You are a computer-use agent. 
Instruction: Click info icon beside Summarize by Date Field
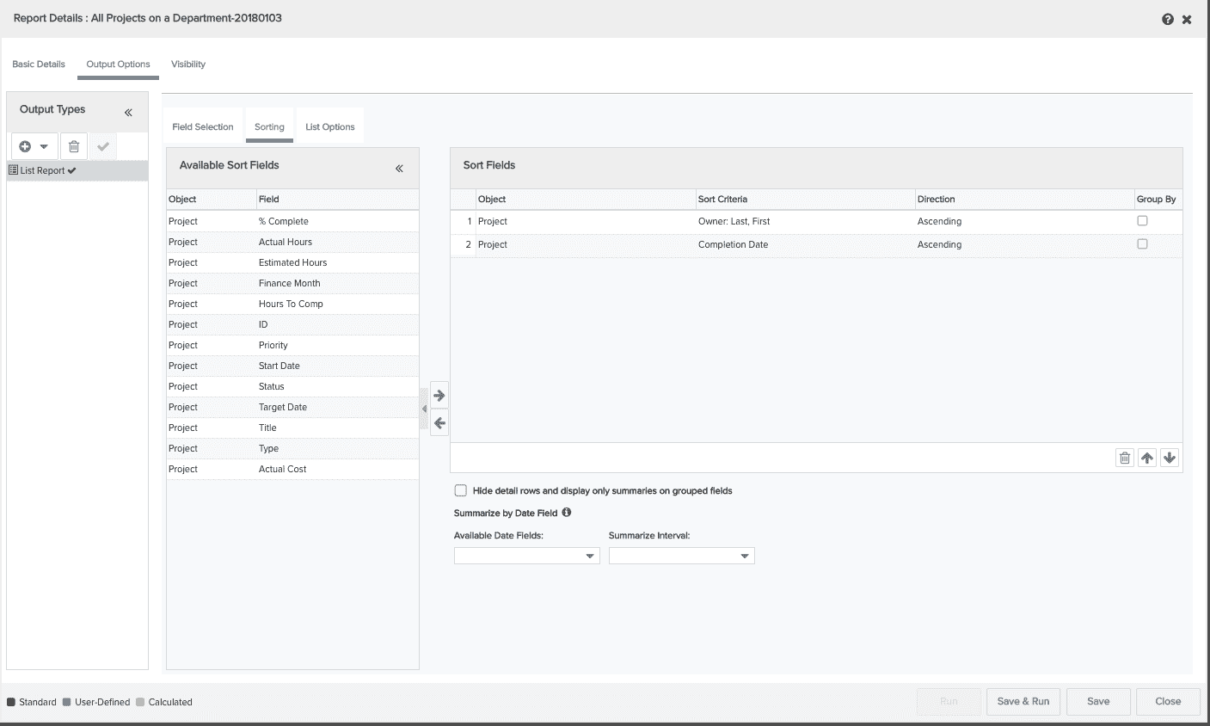[x=567, y=513]
